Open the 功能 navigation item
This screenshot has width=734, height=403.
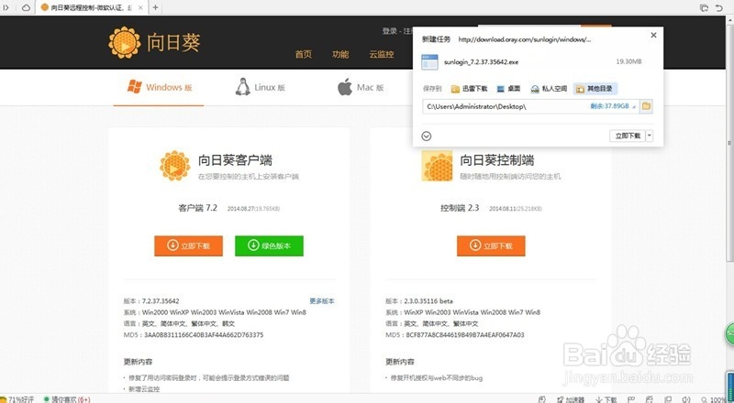click(340, 54)
